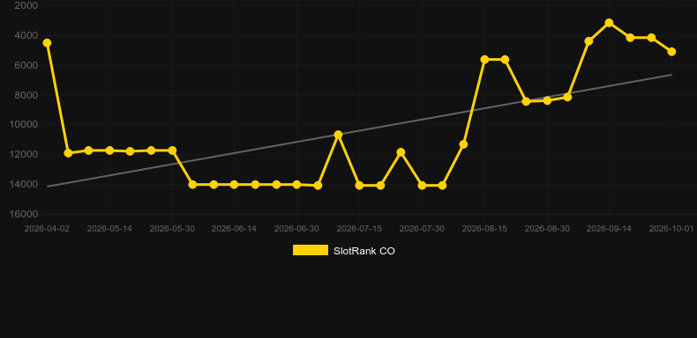The image size is (697, 338).
Task: Click the 2026-09-14 x-axis label
Action: click(609, 229)
